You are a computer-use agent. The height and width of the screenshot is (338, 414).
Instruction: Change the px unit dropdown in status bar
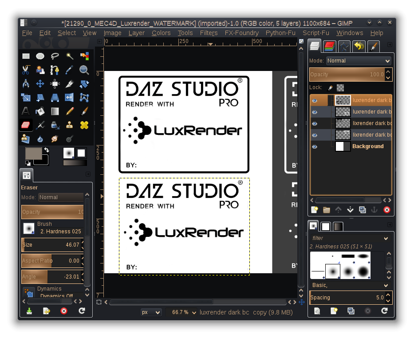151,312
